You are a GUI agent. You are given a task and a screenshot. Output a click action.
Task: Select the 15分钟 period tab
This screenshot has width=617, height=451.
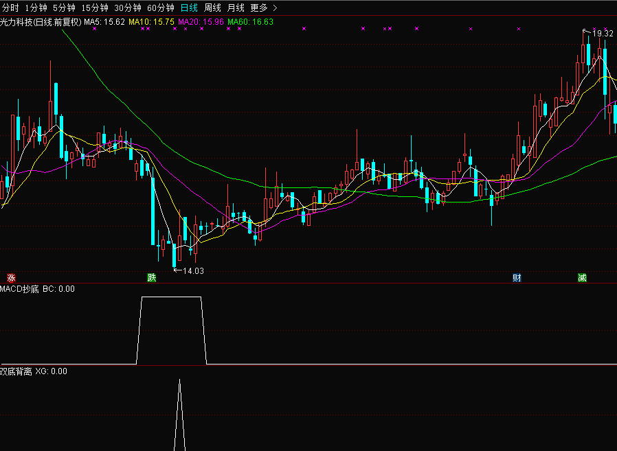pyautogui.click(x=95, y=8)
